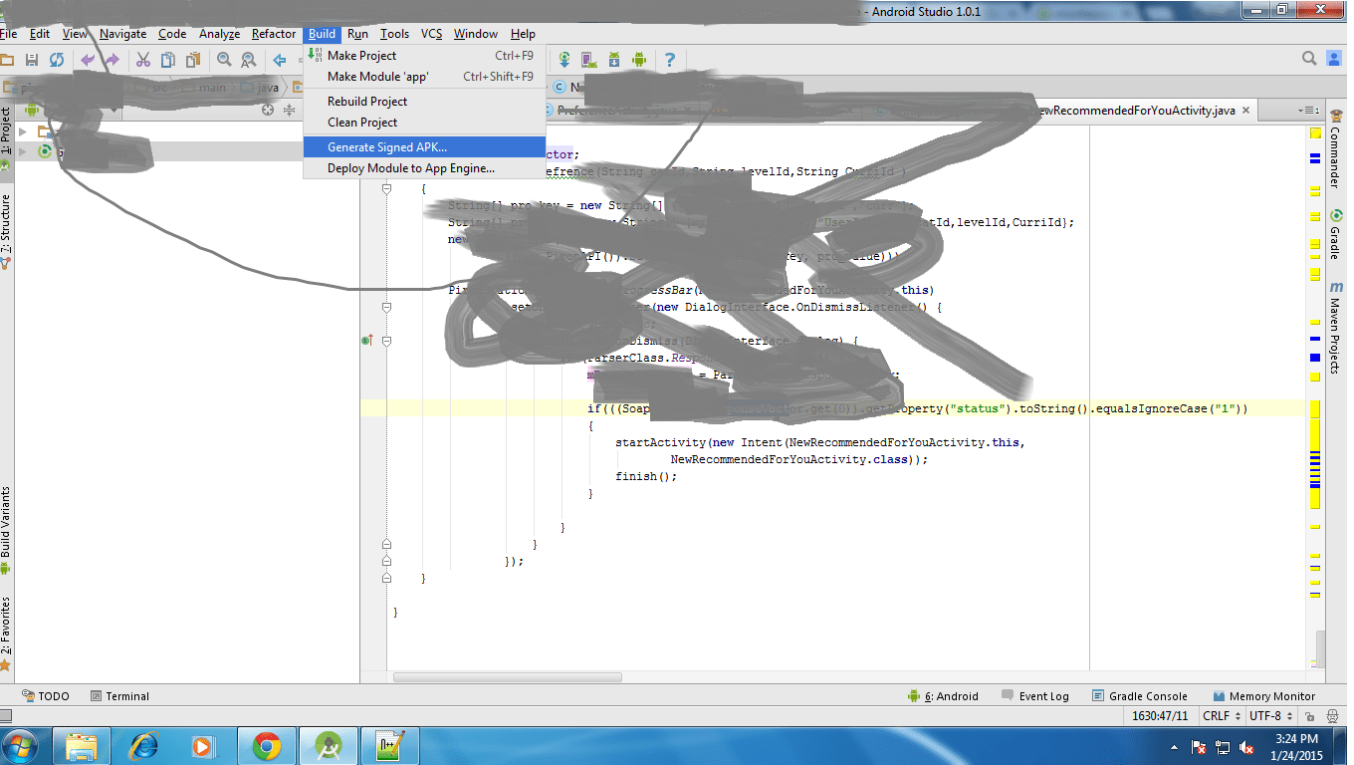The width and height of the screenshot is (1354, 765).
Task: Choose Rebuild Project menu item
Action: [424, 102]
